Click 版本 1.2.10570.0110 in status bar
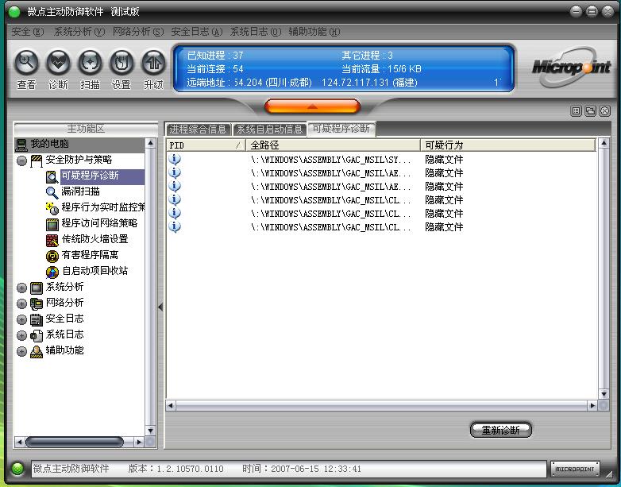 [175, 469]
